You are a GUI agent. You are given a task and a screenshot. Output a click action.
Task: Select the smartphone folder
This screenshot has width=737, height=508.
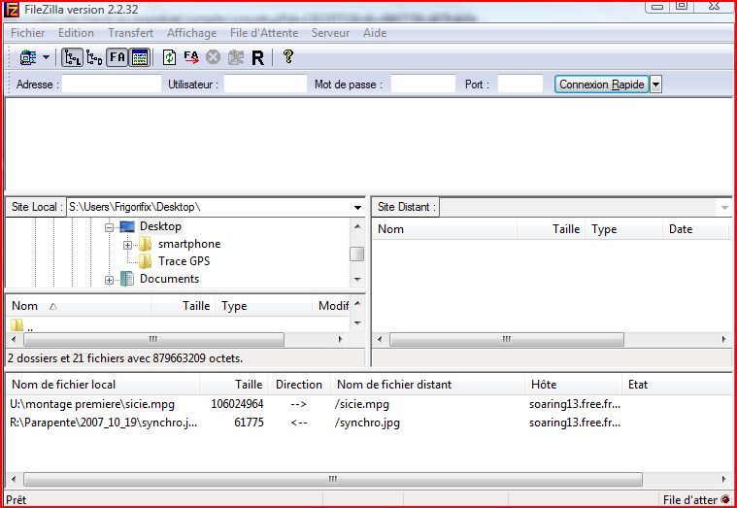coord(189,244)
